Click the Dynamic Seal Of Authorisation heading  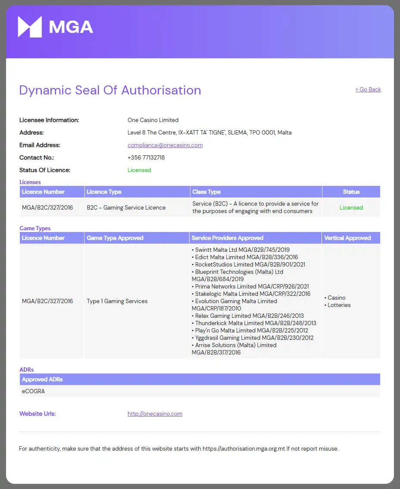tap(110, 90)
